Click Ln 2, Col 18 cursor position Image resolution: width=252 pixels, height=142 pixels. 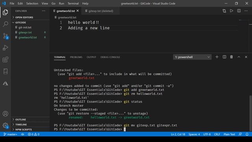click(178, 134)
